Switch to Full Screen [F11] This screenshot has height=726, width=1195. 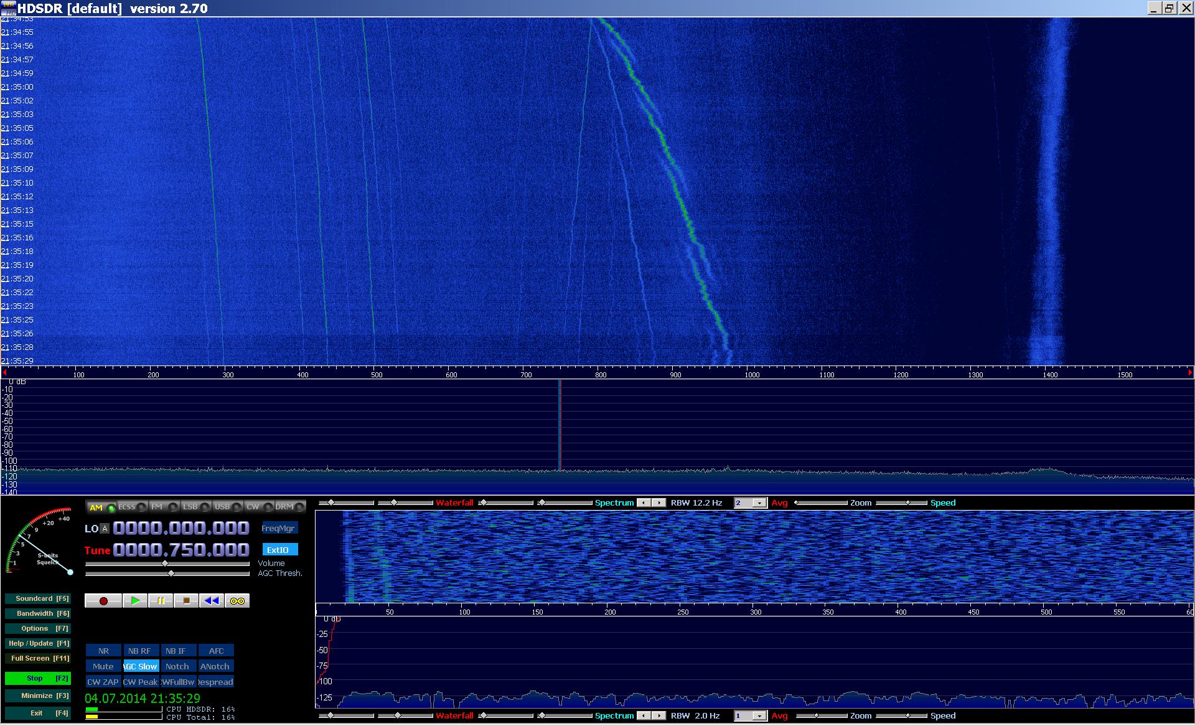click(37, 658)
